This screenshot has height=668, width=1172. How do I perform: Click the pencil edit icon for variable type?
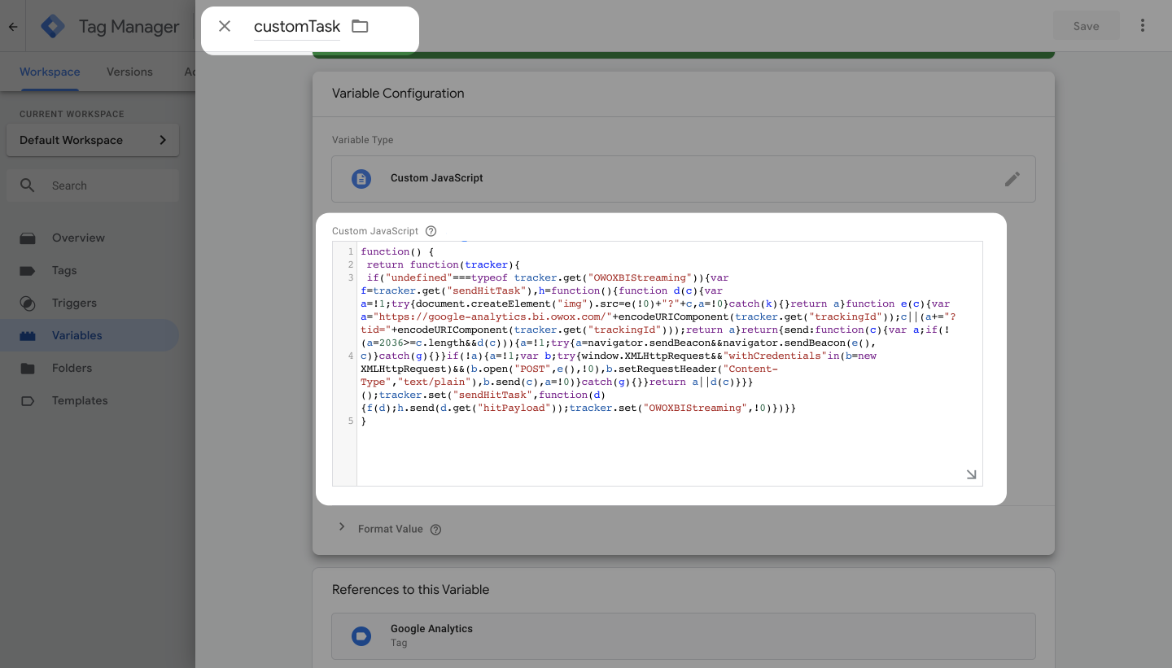coord(1012,178)
